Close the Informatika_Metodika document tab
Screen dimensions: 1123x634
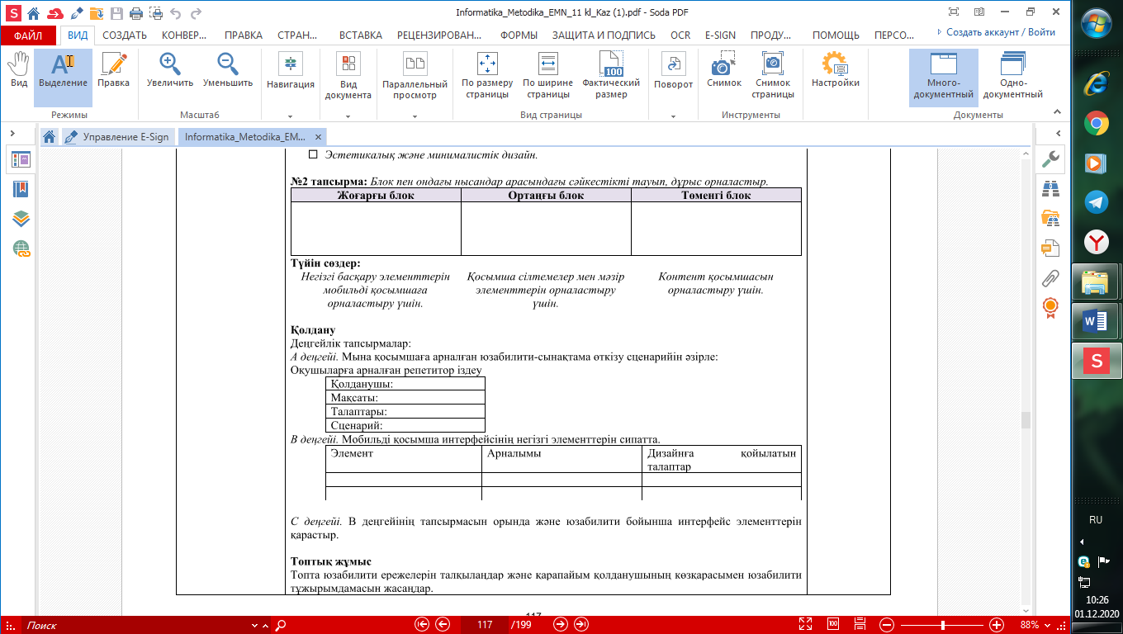coord(317,137)
